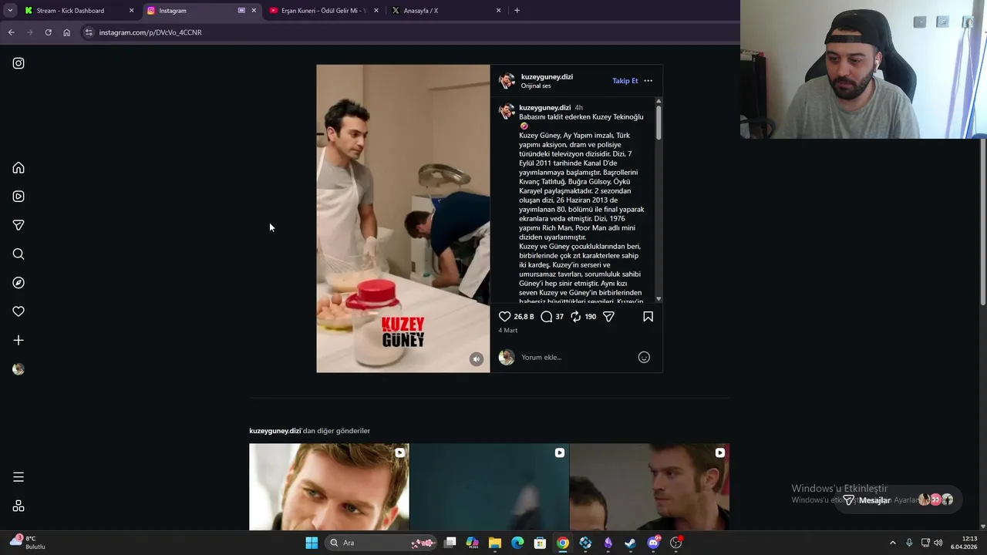Open Discord from taskbar
This screenshot has width=987, height=555.
[x=653, y=543]
